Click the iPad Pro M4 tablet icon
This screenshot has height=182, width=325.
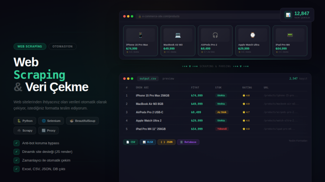click(x=290, y=35)
